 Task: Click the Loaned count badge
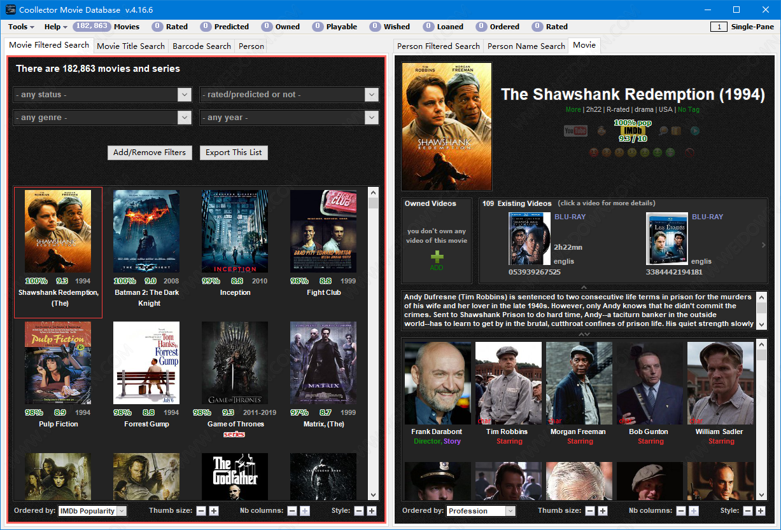pyautogui.click(x=428, y=27)
